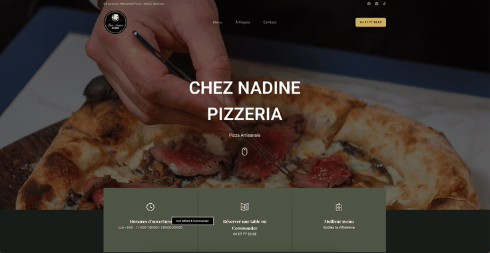The image size is (490, 253).
Task: Click the mouse scroll-down icon
Action: [x=245, y=151]
